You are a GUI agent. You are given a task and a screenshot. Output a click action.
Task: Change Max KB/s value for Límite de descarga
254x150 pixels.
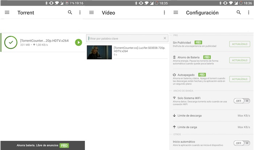244,116
